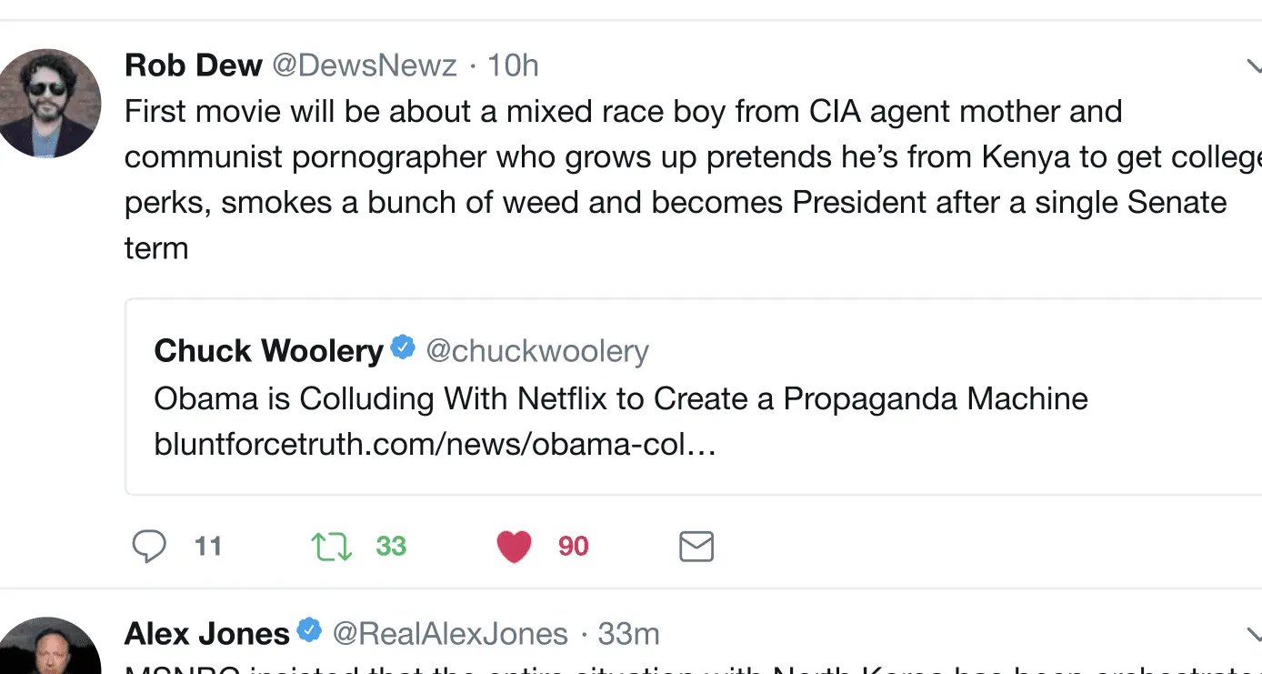Open Chuck Woolery's name in quoted tweet

[268, 351]
